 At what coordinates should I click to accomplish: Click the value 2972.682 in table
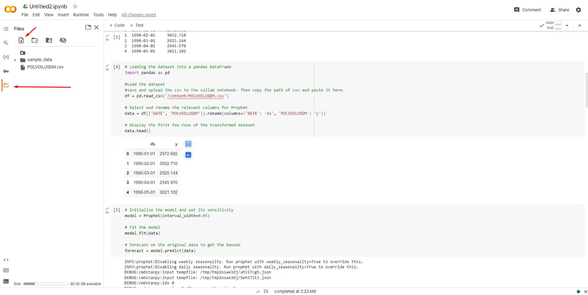pyautogui.click(x=168, y=154)
